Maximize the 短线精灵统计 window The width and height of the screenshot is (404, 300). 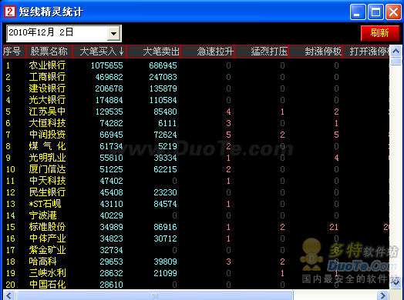click(375, 12)
